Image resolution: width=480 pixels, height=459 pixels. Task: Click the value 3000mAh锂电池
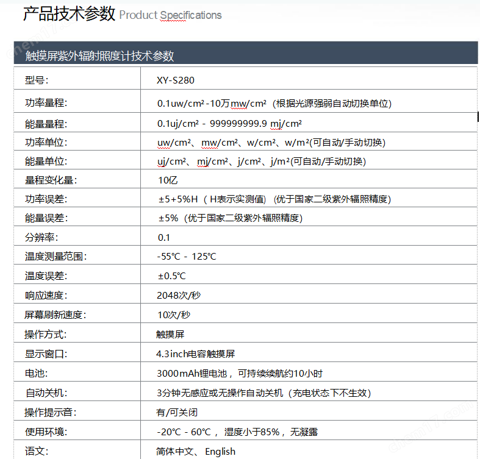click(192, 373)
